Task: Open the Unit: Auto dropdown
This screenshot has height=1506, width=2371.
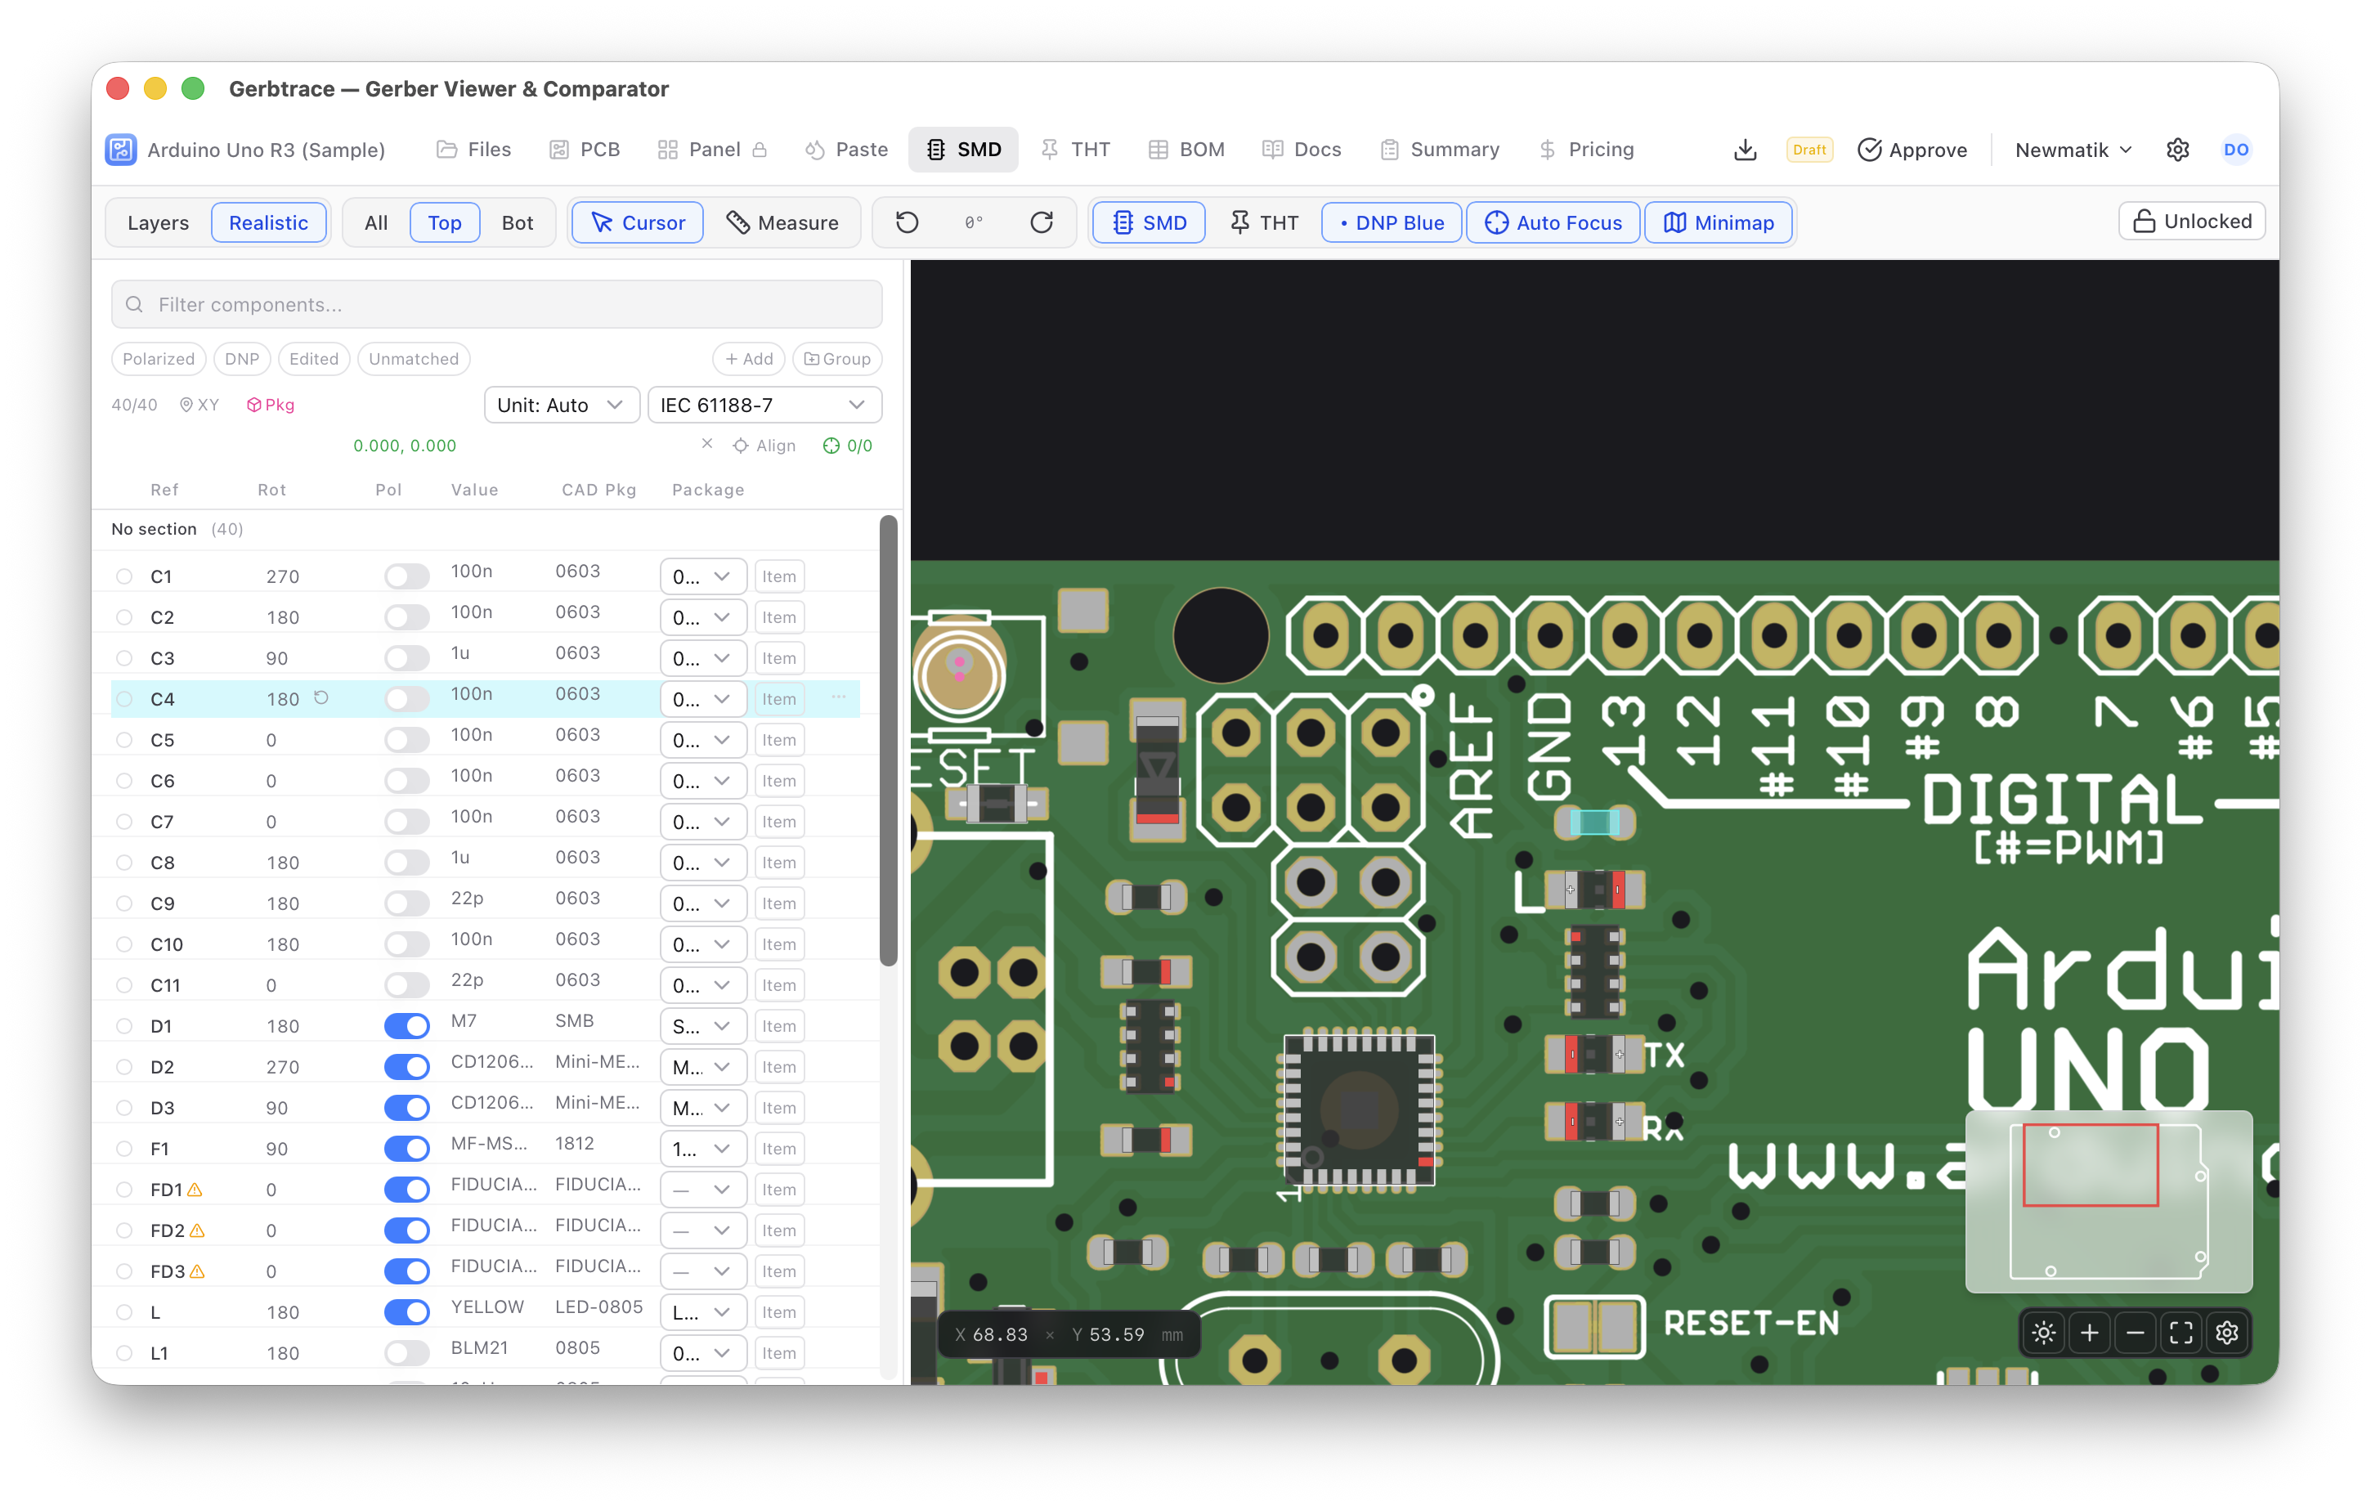Action: point(561,405)
